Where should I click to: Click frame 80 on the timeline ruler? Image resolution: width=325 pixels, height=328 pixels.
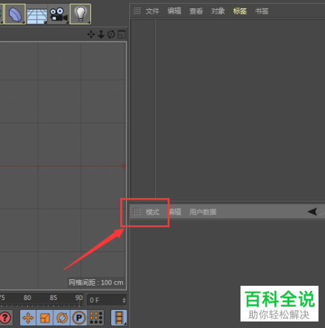coord(27,298)
